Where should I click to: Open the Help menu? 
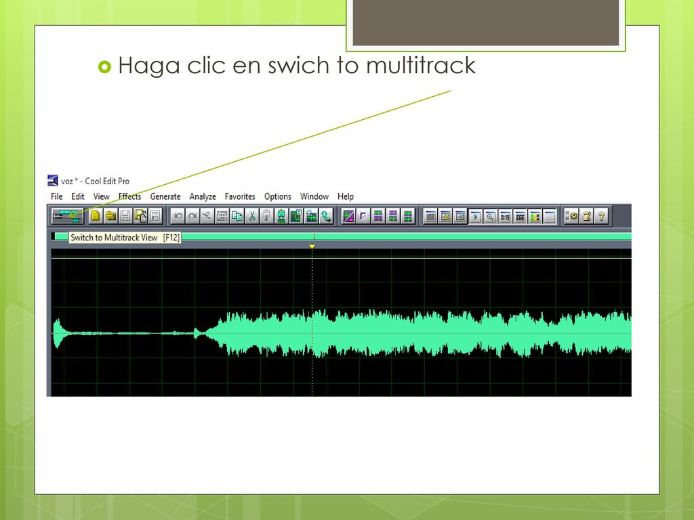pos(346,196)
